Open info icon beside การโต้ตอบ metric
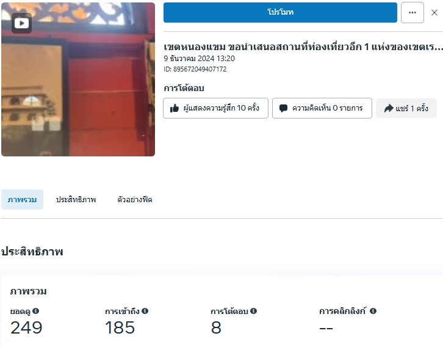The image size is (443, 347). click(253, 311)
